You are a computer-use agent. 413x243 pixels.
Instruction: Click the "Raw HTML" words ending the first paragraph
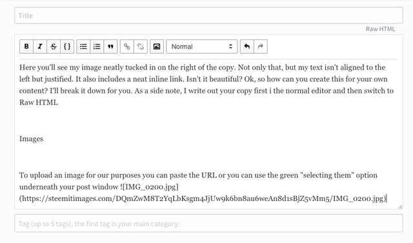coord(39,102)
